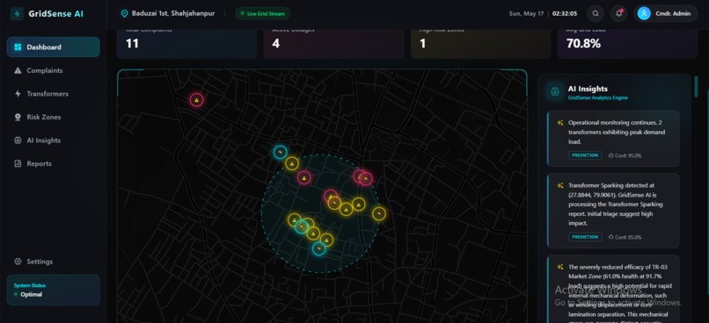Click the AI Insights panel heading
Image resolution: width=709 pixels, height=323 pixels.
588,89
